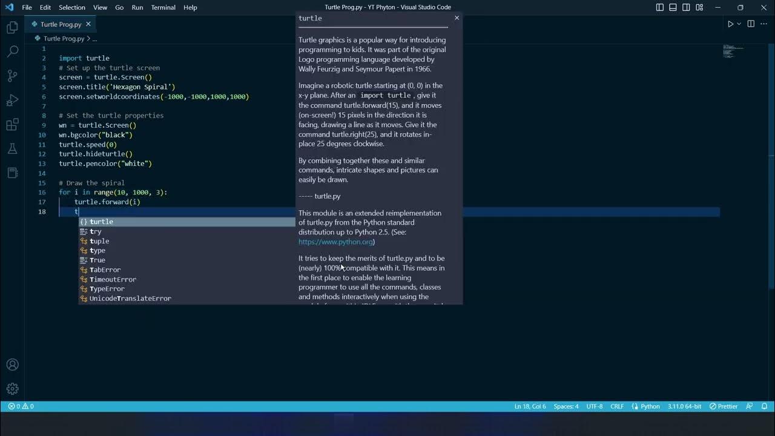The height and width of the screenshot is (436, 775).
Task: Open the feedback icon in status bar
Action: click(x=750, y=406)
